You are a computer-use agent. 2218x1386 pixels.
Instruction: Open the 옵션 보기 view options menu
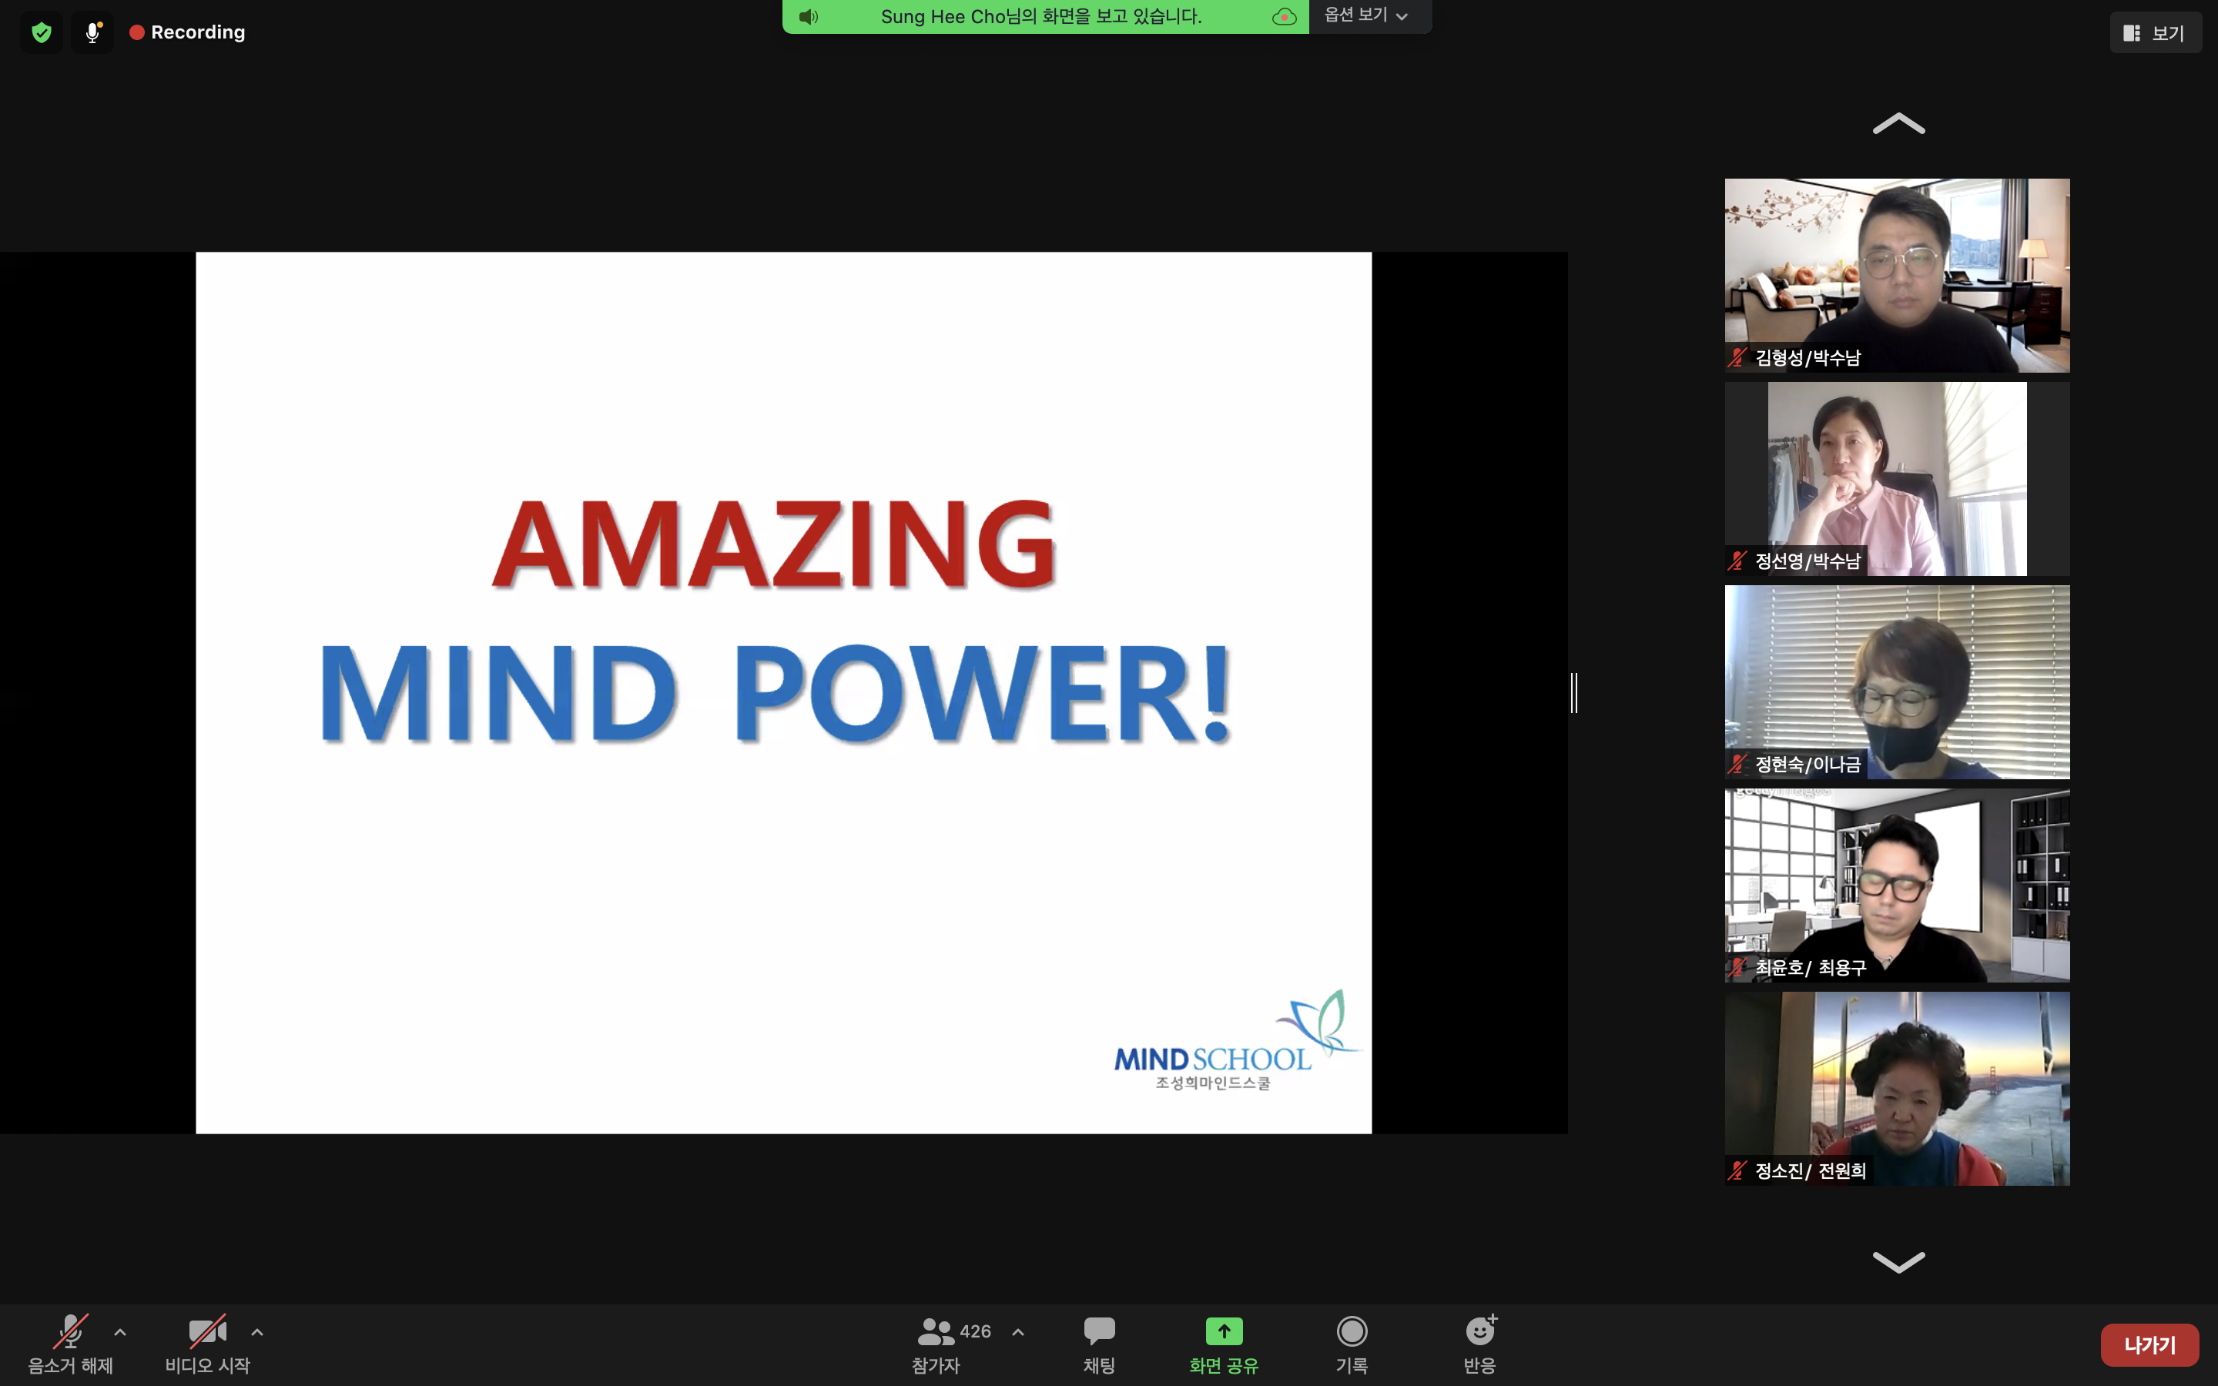coord(1365,15)
